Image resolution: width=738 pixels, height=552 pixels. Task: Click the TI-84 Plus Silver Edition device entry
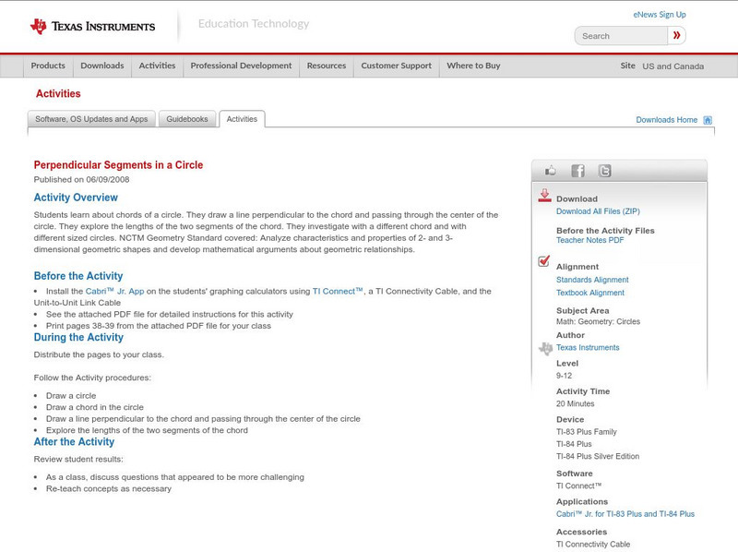(598, 456)
